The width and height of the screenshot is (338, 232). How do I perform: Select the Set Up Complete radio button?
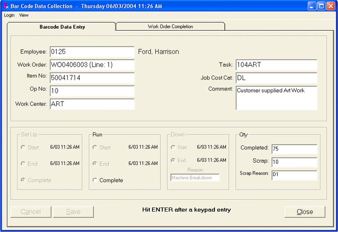[23, 180]
